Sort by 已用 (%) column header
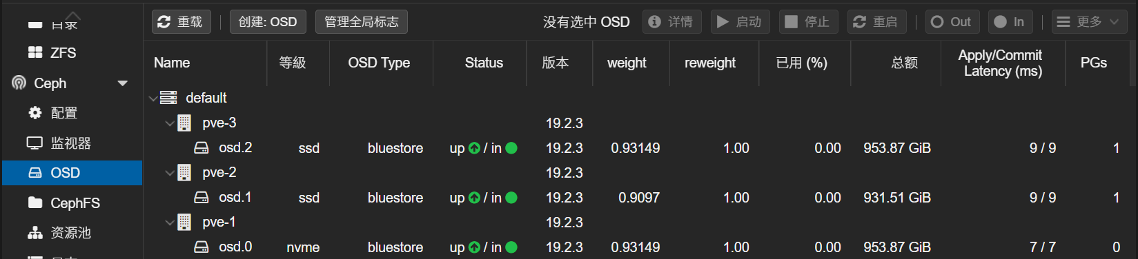 tap(805, 63)
